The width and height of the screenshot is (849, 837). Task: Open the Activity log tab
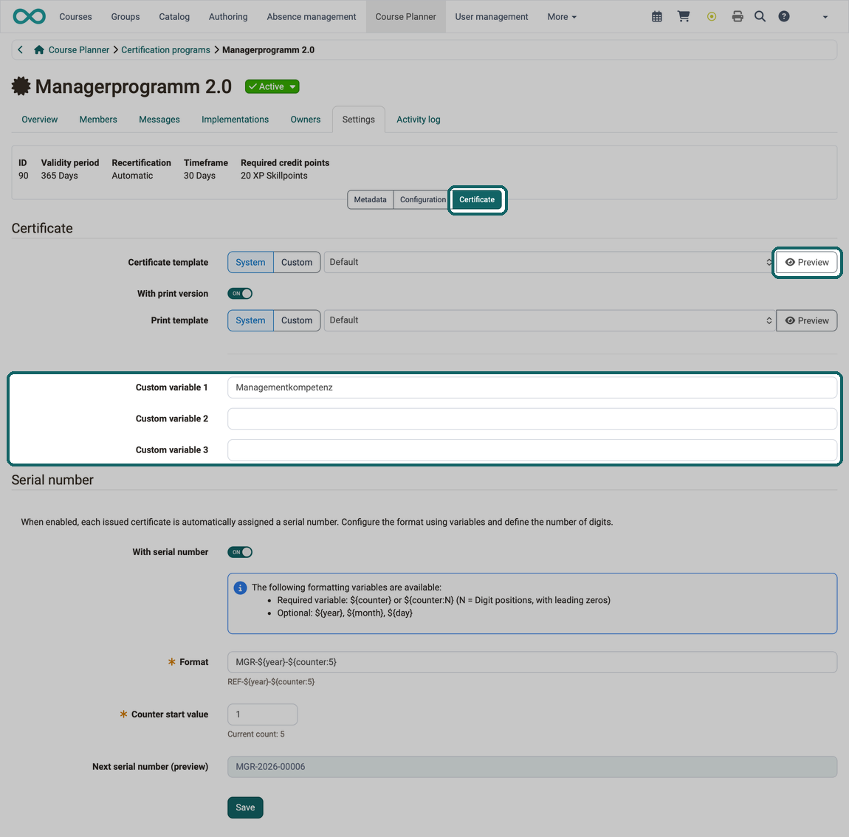pos(419,120)
